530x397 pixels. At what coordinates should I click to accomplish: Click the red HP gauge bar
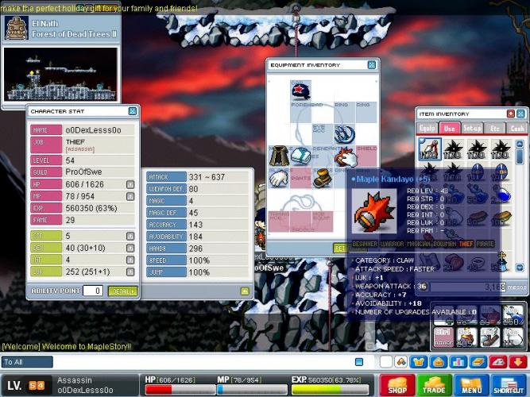pos(180,390)
